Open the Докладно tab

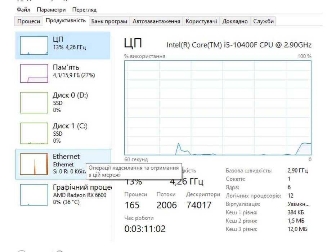235,21
